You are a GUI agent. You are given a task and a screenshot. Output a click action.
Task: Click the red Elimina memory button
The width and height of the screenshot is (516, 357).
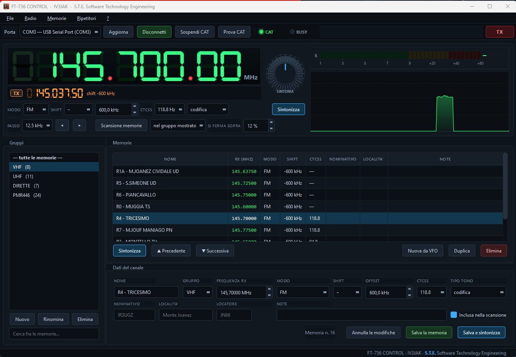pyautogui.click(x=494, y=251)
